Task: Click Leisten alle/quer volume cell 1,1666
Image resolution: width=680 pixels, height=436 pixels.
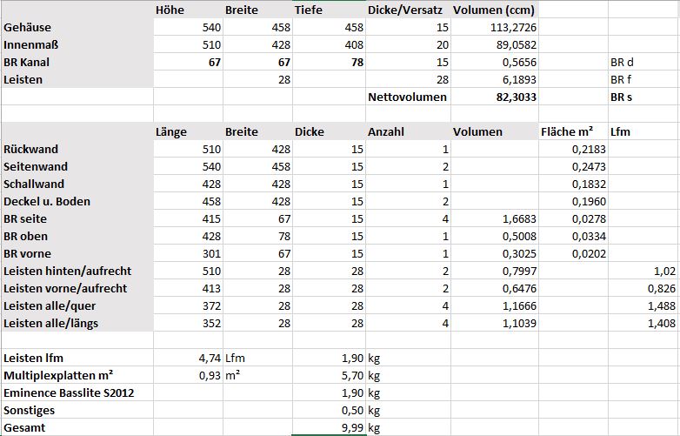Action: (495, 305)
